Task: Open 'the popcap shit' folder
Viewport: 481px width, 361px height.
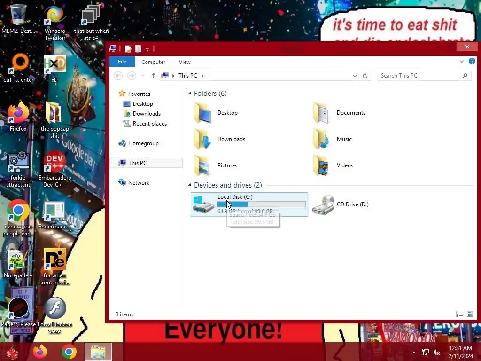Action: [54, 120]
